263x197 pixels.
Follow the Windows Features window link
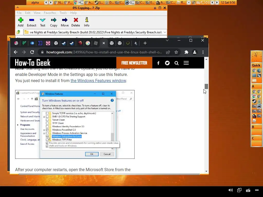click(98, 81)
